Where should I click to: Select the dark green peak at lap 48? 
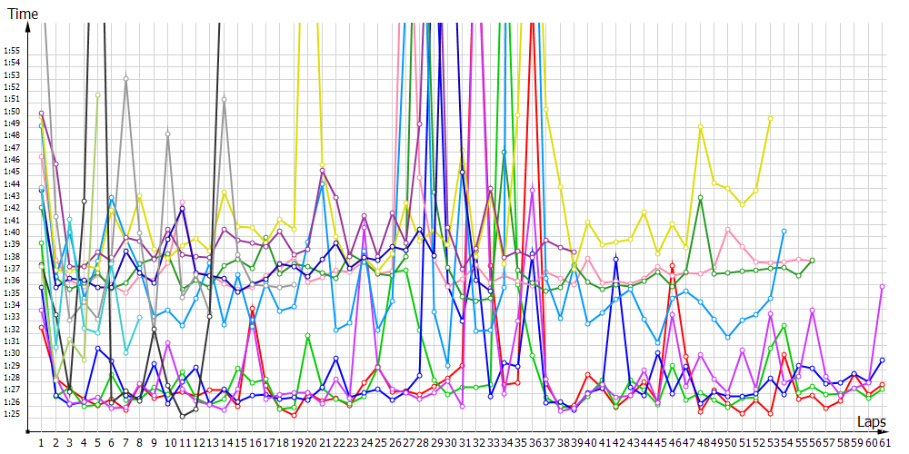[x=700, y=197]
